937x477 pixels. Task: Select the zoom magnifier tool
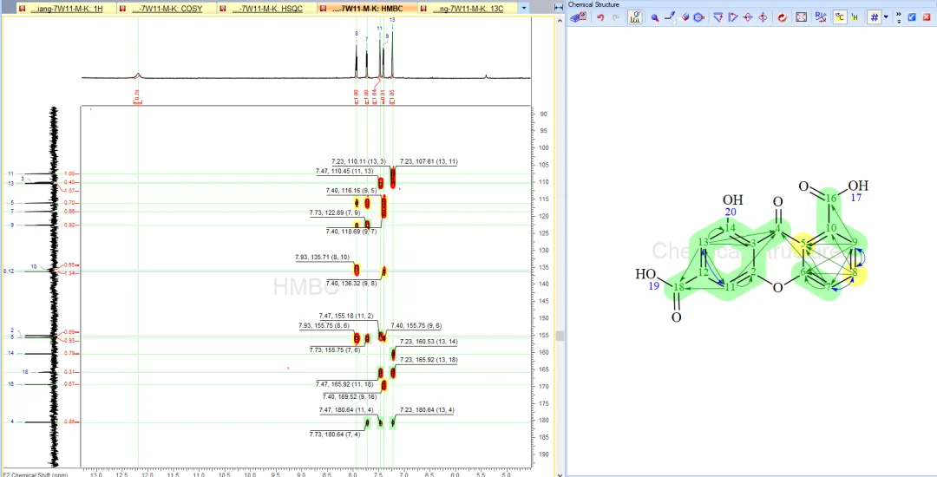click(x=655, y=18)
